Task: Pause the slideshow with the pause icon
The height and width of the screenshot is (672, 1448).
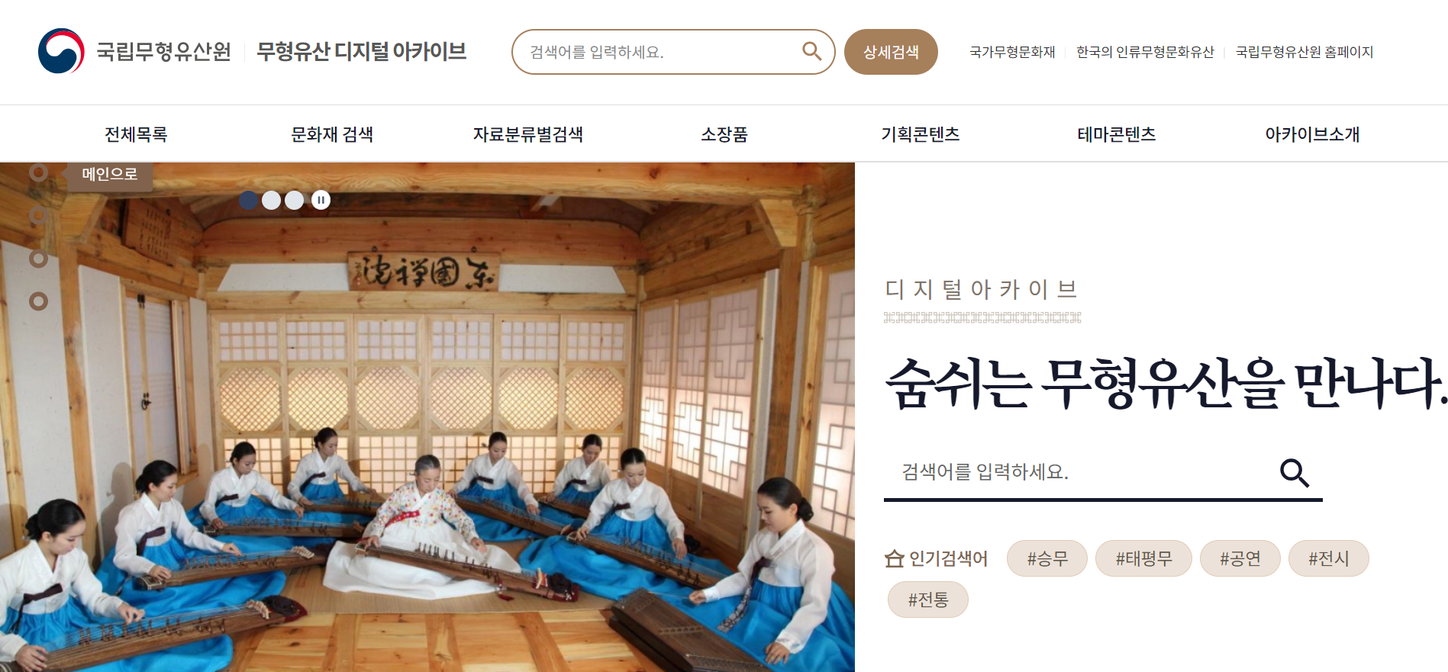Action: pos(321,200)
